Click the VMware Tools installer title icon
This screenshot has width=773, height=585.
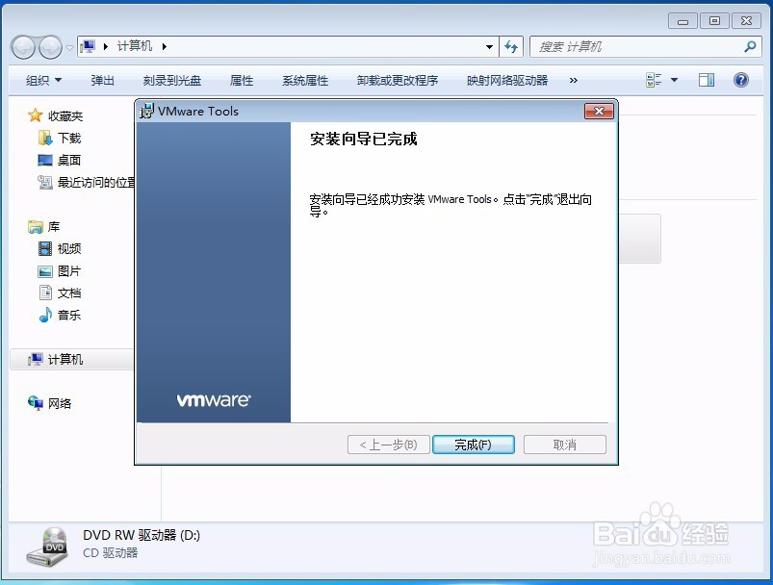click(x=146, y=111)
